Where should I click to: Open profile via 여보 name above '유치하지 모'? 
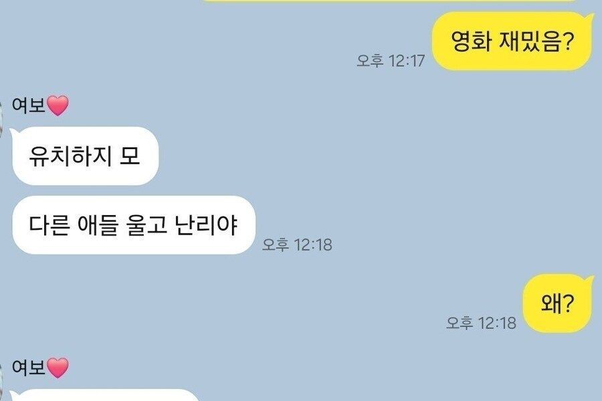click(28, 105)
